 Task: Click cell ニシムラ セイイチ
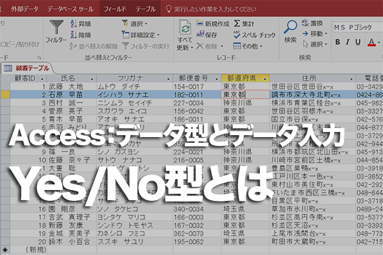click(x=135, y=103)
